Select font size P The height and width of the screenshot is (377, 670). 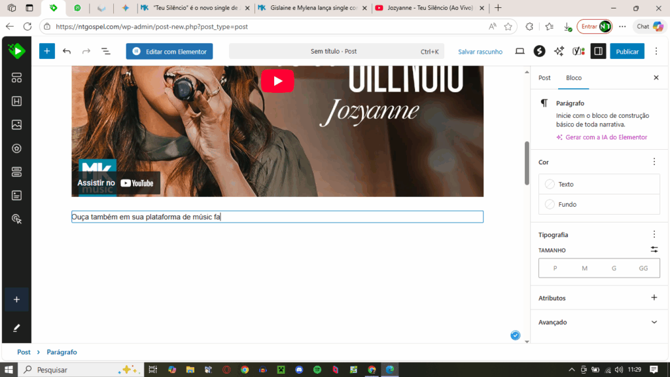coord(555,268)
